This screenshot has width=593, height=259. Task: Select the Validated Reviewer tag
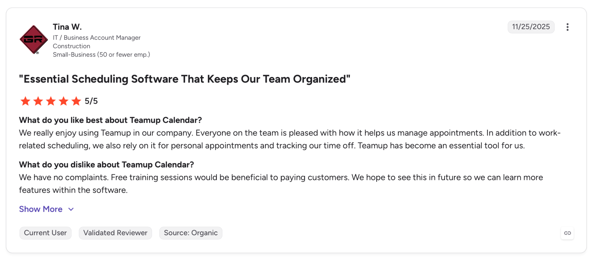pos(115,233)
